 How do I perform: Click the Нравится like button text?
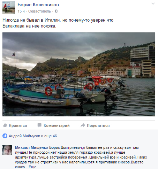coord(18,125)
